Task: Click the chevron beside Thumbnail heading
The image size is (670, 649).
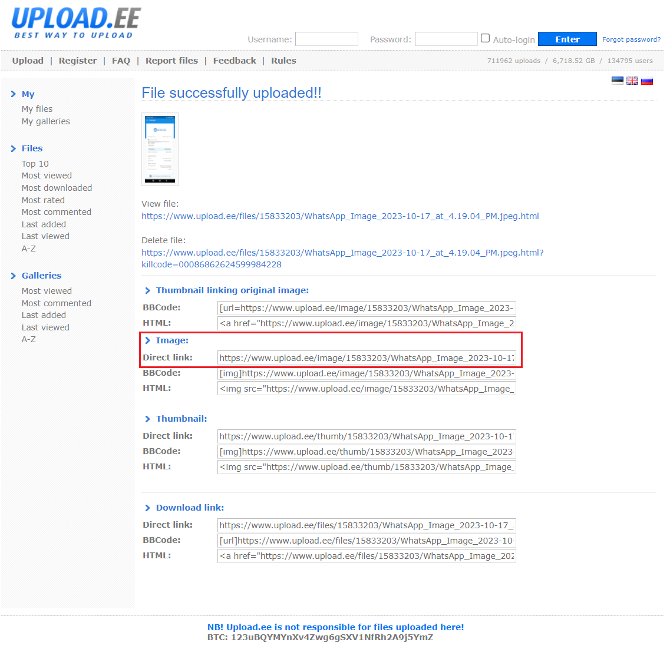Action: pos(147,419)
